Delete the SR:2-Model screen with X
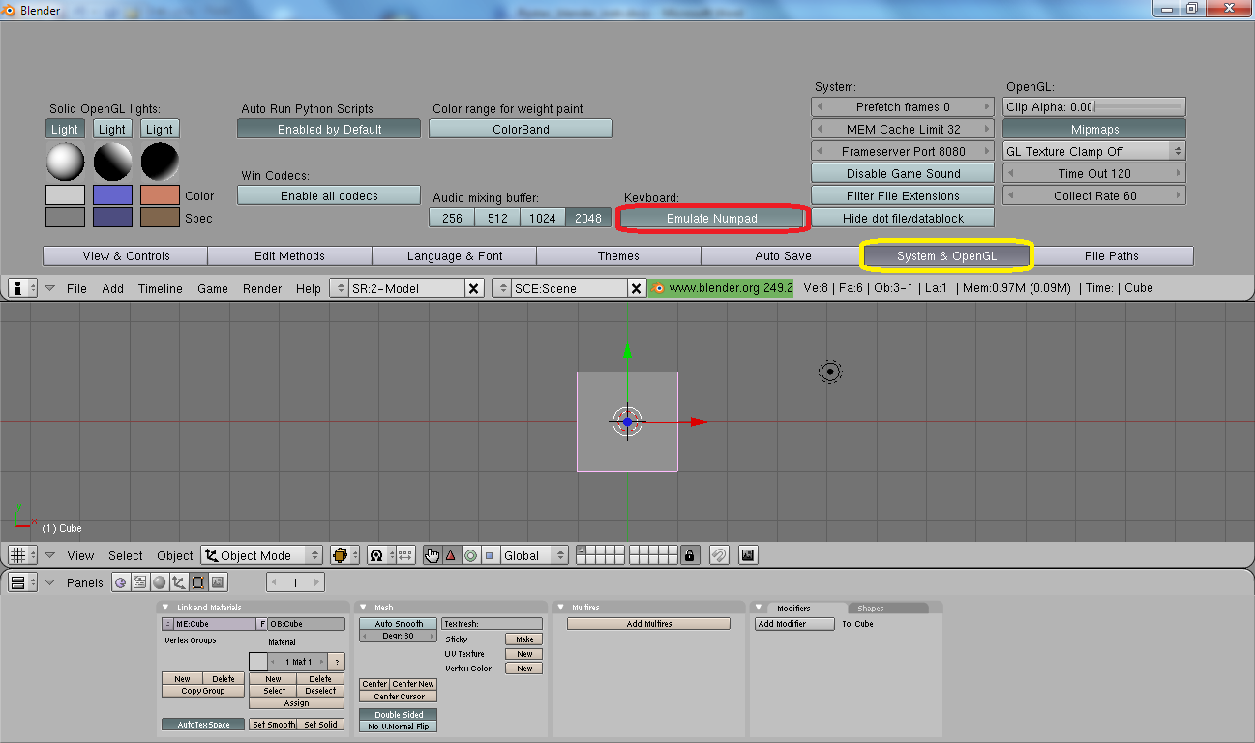This screenshot has width=1255, height=743. [473, 288]
